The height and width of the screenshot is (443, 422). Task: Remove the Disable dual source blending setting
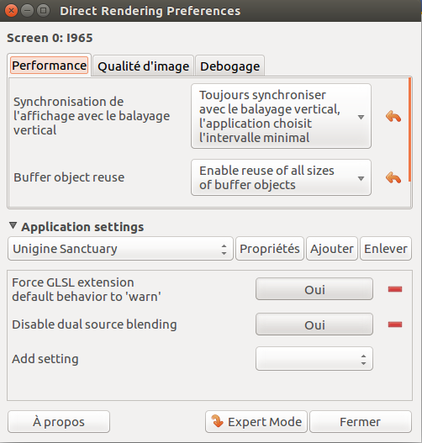point(395,324)
